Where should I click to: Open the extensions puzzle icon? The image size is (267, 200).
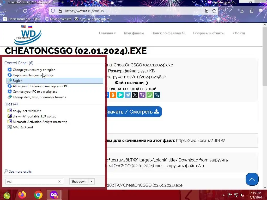[252, 11]
